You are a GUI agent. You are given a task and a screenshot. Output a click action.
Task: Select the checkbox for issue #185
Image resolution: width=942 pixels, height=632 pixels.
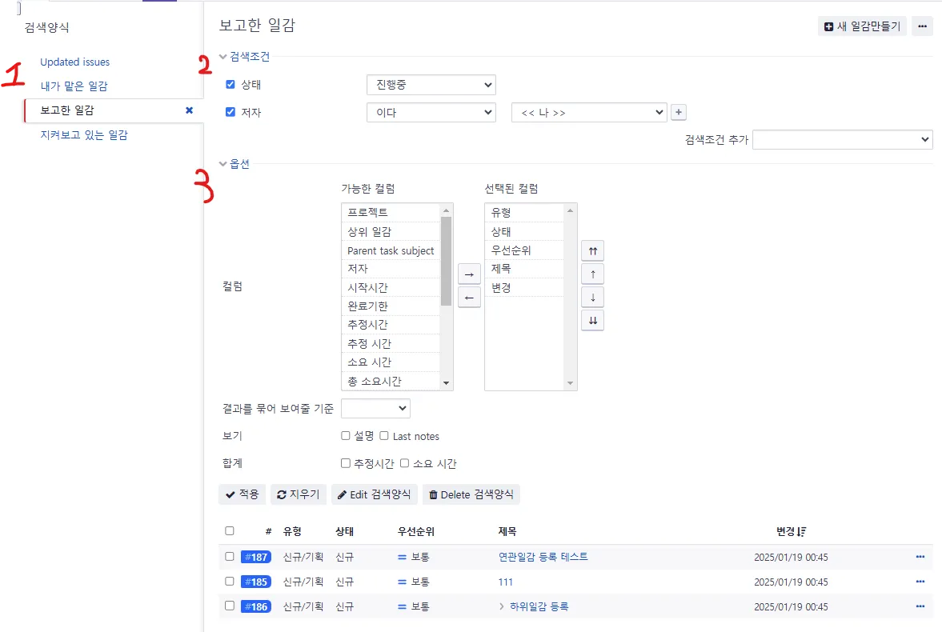tap(230, 582)
